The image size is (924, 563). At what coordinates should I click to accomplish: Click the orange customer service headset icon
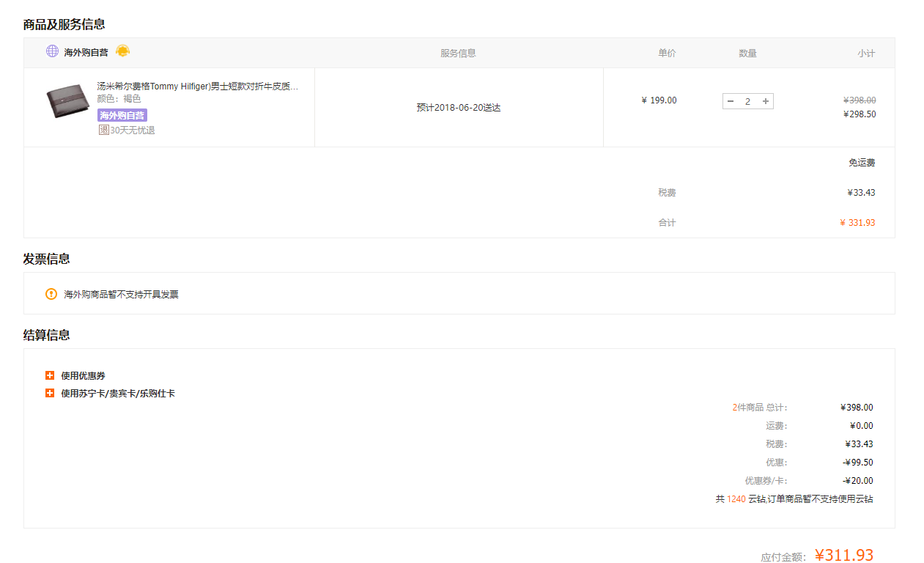[x=123, y=51]
